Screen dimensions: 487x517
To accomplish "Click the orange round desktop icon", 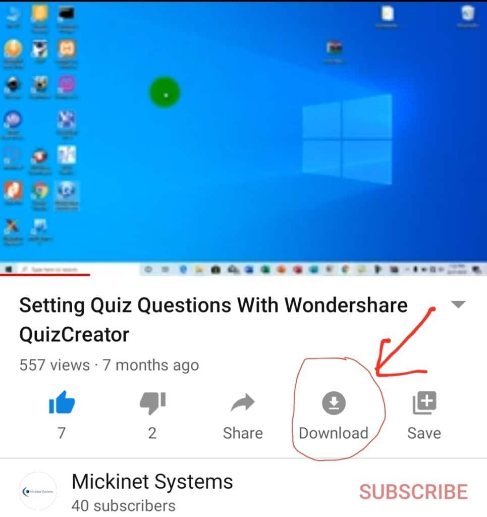I will point(13,48).
